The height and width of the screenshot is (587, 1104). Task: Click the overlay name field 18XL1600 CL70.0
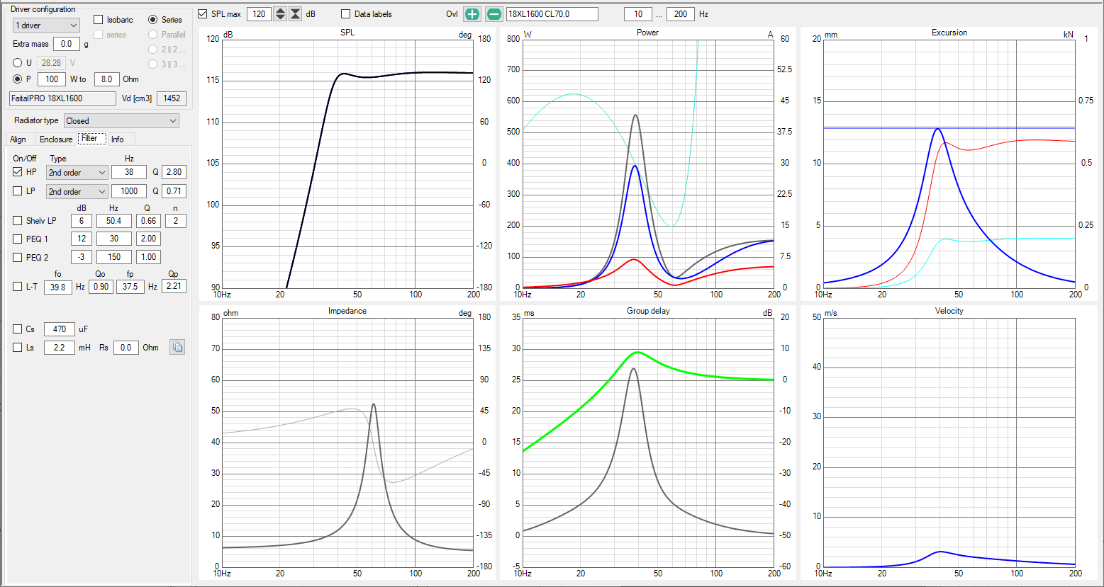tap(552, 14)
